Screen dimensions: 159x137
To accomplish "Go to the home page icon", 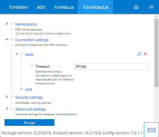I will (x=136, y=7).
